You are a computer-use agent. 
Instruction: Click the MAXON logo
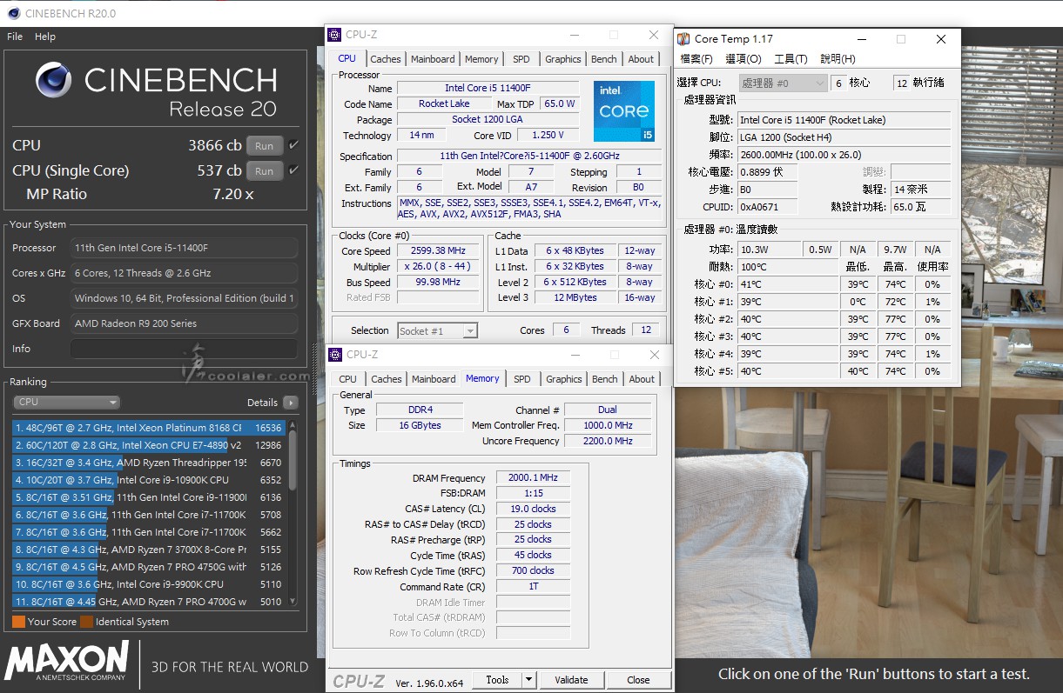67,662
